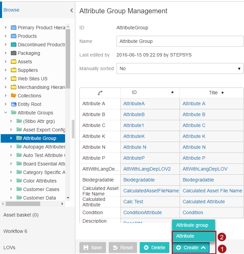The width and height of the screenshot is (244, 254).
Task: Expand the Assets tree node
Action: 6,62
